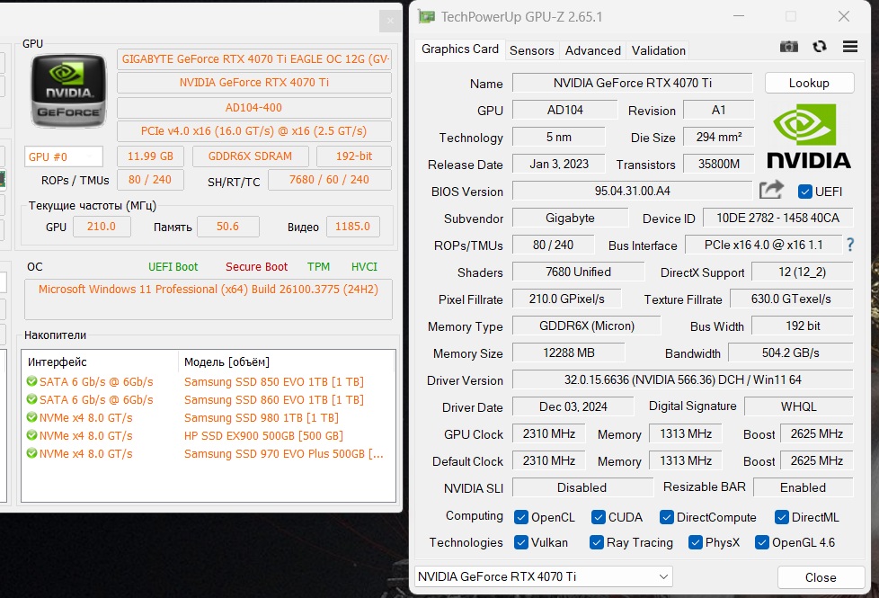Click the NVIDIA logo in GPU-Z
879x598 pixels.
pyautogui.click(x=808, y=137)
